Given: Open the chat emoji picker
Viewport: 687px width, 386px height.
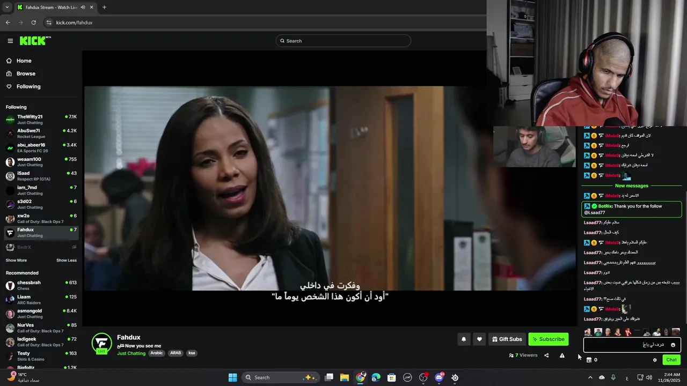Looking at the screenshot, I should click(673, 345).
